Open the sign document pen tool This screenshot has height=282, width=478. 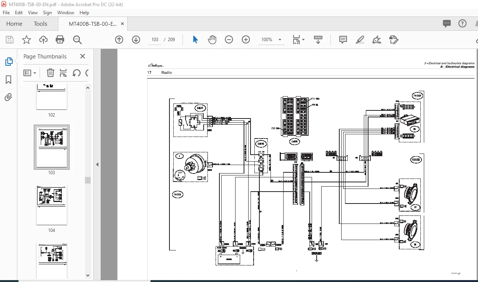(x=377, y=40)
